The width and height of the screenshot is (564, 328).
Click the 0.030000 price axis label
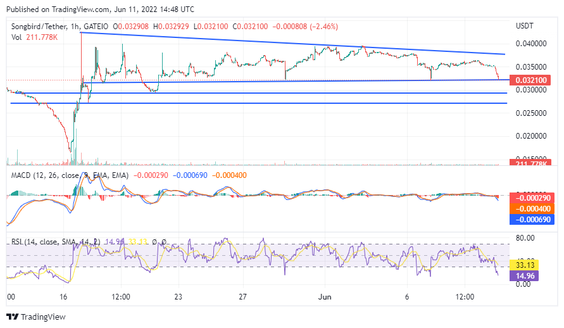tap(531, 90)
